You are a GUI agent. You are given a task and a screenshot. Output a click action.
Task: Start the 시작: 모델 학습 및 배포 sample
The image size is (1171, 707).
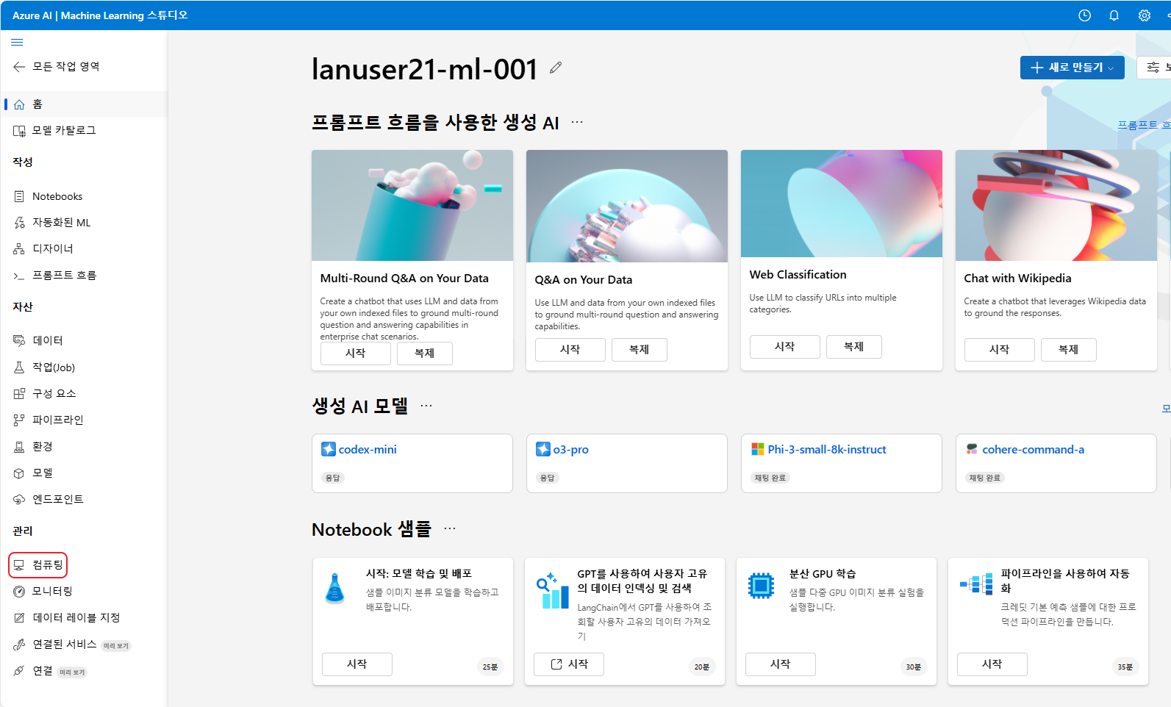[x=357, y=664]
